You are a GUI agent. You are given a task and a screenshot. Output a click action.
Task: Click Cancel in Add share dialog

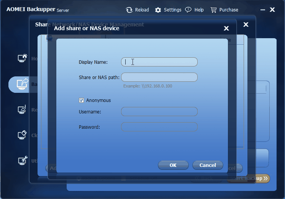point(208,165)
